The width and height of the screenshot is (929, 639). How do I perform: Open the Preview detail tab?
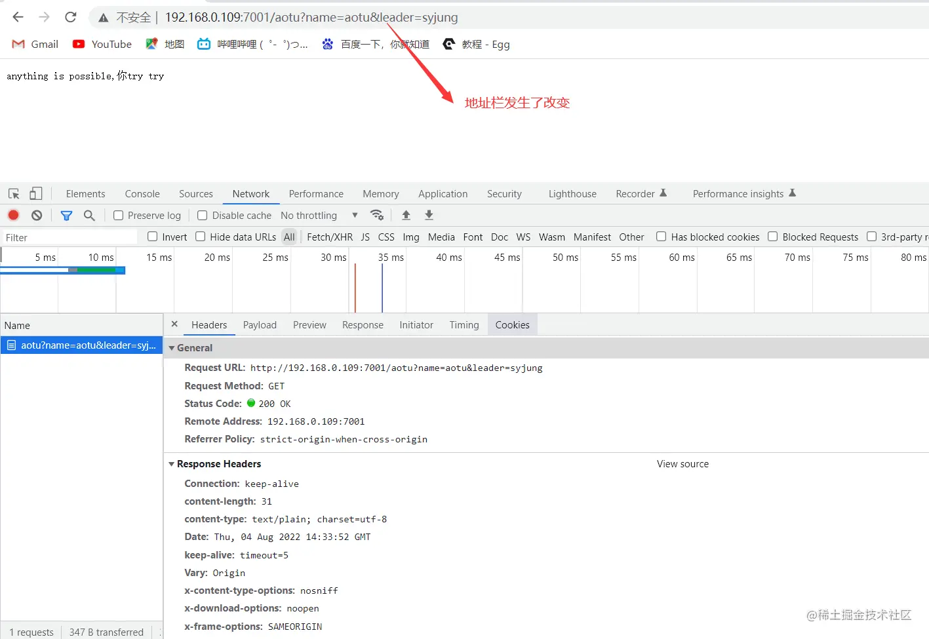tap(309, 325)
